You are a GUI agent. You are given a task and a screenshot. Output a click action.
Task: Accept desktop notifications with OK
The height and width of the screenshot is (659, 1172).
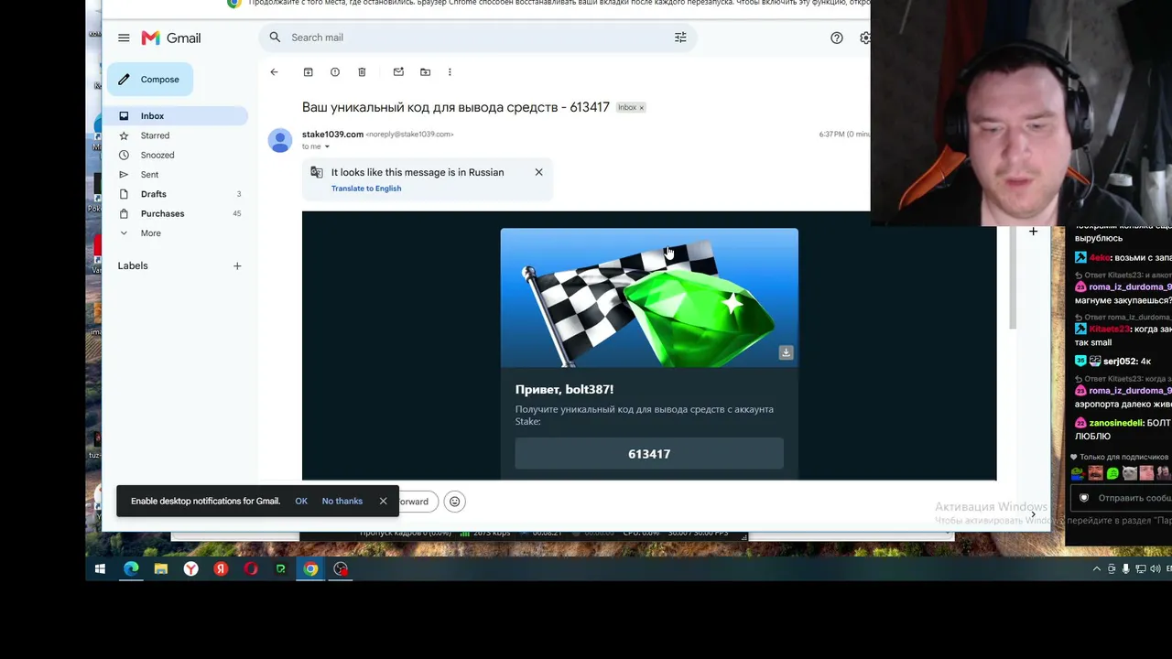[301, 502]
